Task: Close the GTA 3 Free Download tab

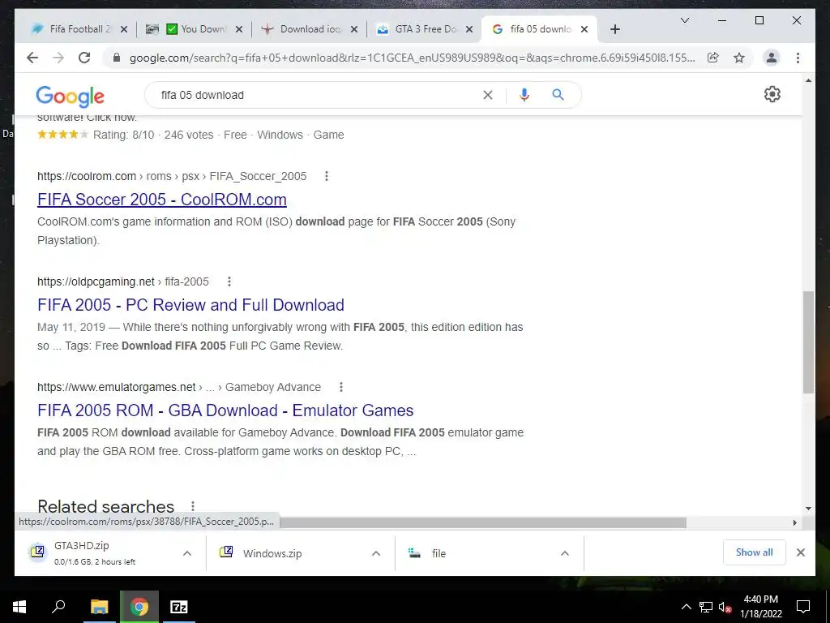Action: coord(469,29)
